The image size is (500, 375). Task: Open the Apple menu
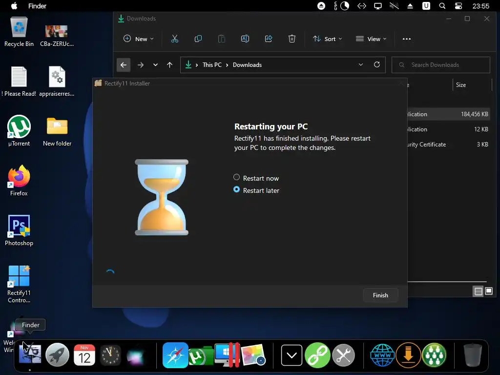pyautogui.click(x=14, y=6)
